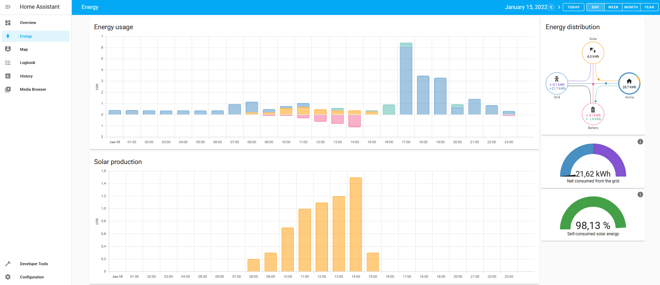Open Developer Tools hammer icon
Image resolution: width=660 pixels, height=285 pixels.
click(x=8, y=264)
